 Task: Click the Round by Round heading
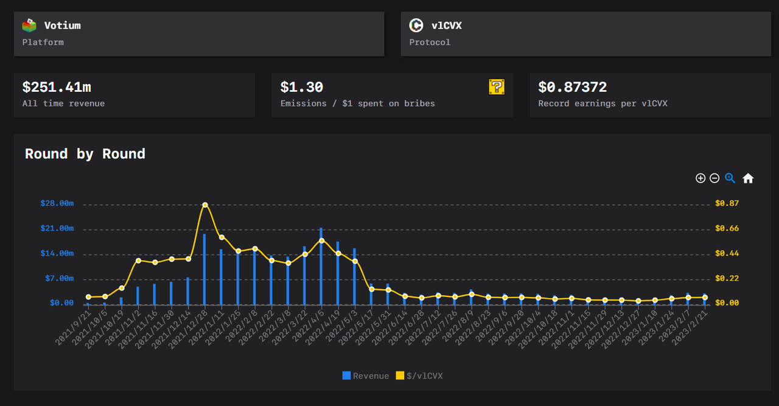pos(85,154)
